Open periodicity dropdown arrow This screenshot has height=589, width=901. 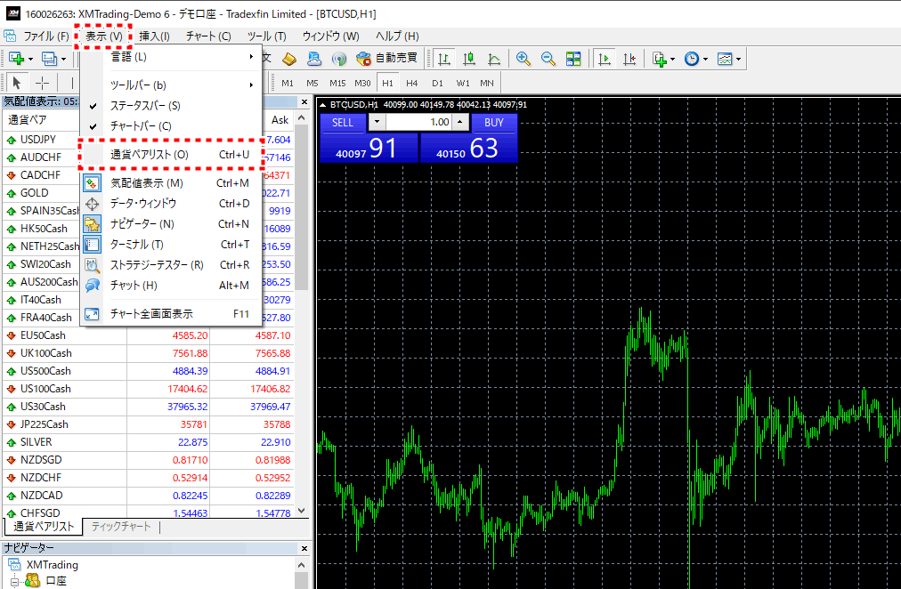(x=706, y=59)
